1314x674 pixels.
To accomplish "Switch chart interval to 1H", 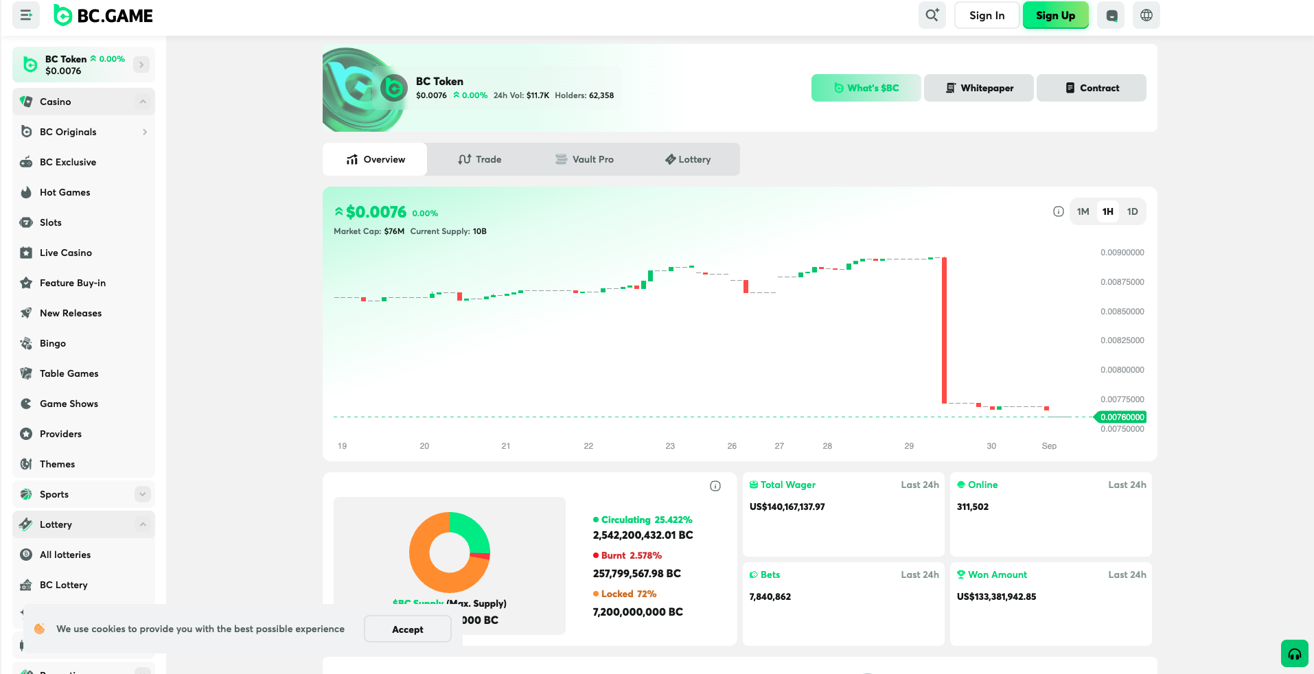I will pyautogui.click(x=1108, y=211).
